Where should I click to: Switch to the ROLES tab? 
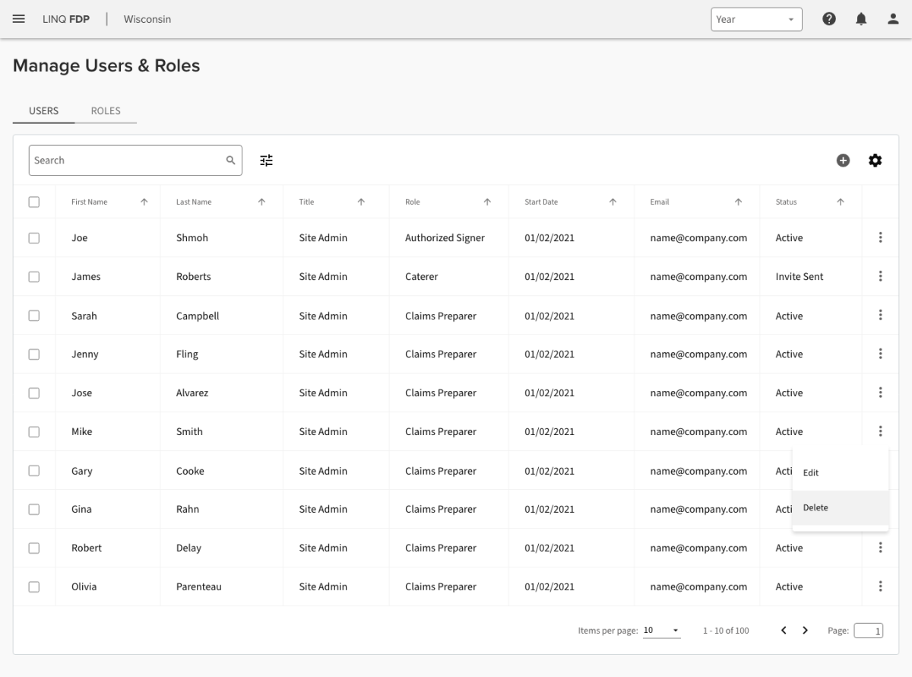106,111
